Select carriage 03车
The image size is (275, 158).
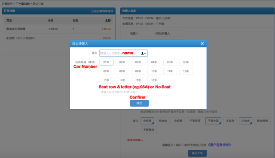(138, 62)
